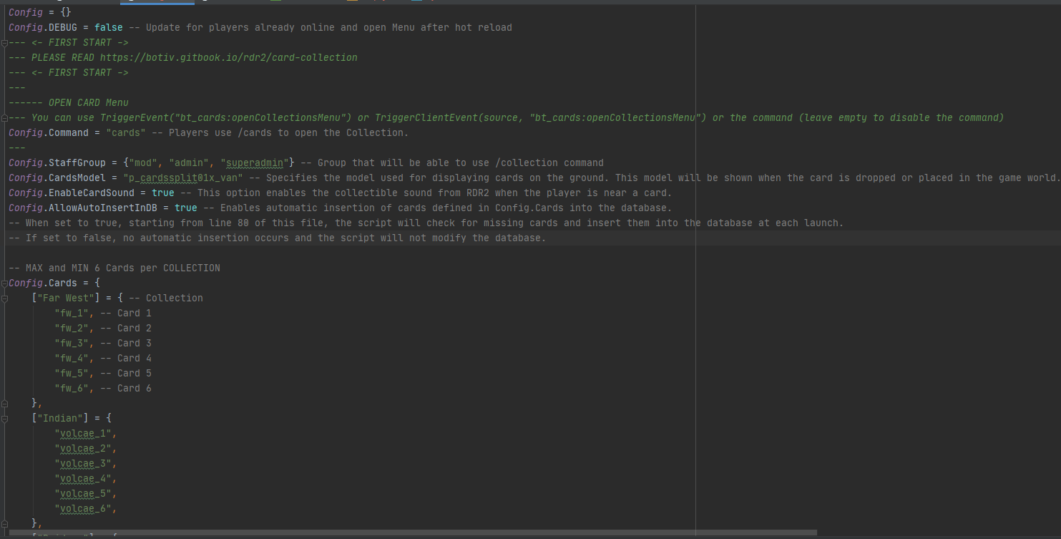Screen dimensions: 1061x539
Task: Click the "fw_6" card entry
Action: (72, 388)
